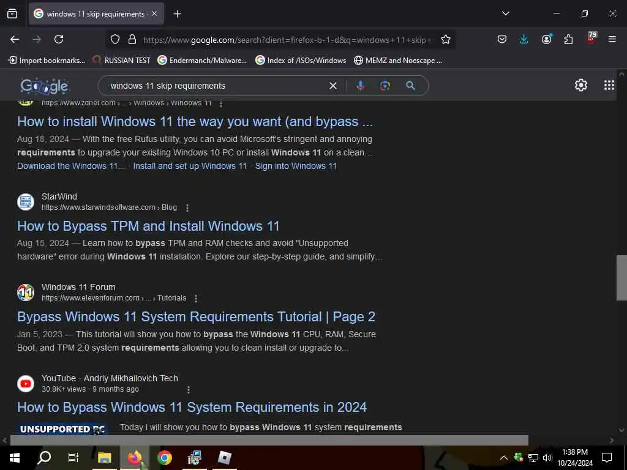Click the ad blocker icon showing 79
This screenshot has height=470, width=627.
point(591,39)
